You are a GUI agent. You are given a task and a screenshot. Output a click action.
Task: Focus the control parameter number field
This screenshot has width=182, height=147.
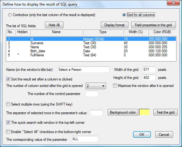coord(92,94)
